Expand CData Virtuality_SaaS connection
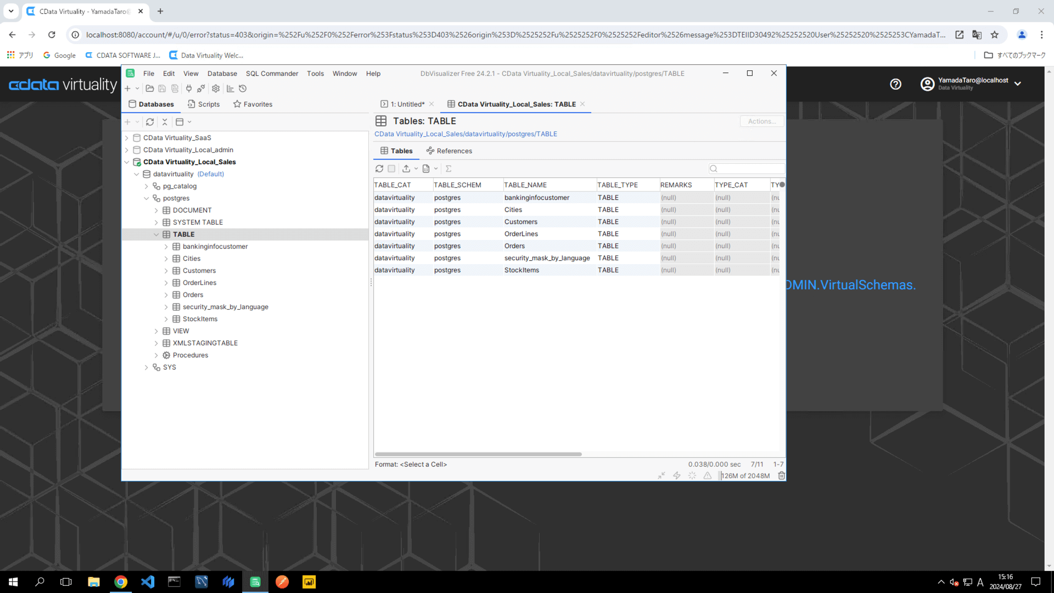 (x=127, y=138)
